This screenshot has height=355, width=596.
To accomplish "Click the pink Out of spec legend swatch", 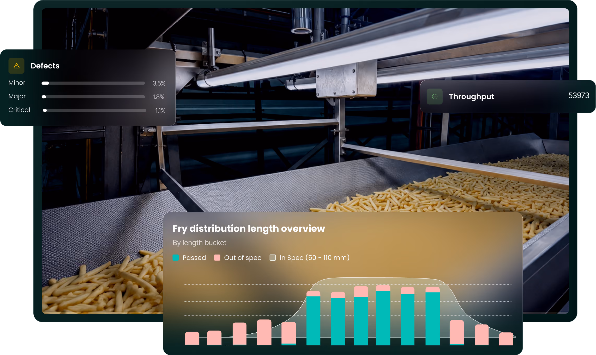I will click(x=217, y=258).
